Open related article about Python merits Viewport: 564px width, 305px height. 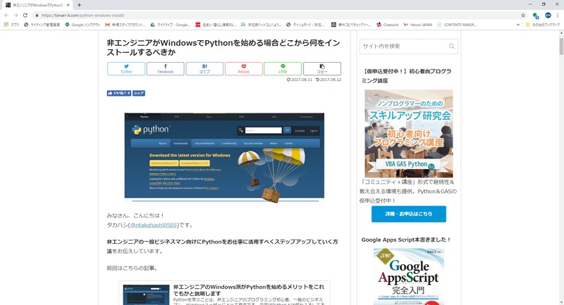(x=249, y=290)
